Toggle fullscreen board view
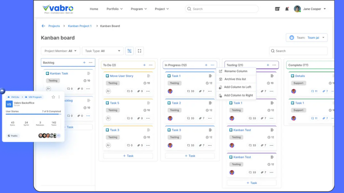The height and width of the screenshot is (193, 344). point(139,51)
